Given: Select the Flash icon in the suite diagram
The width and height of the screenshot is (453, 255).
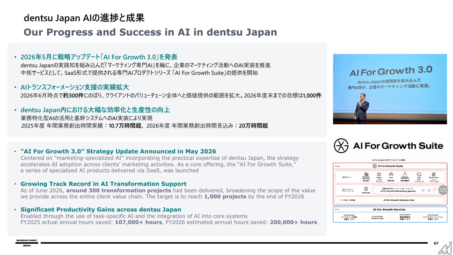Looking at the screenshot, I should pyautogui.click(x=379, y=174).
